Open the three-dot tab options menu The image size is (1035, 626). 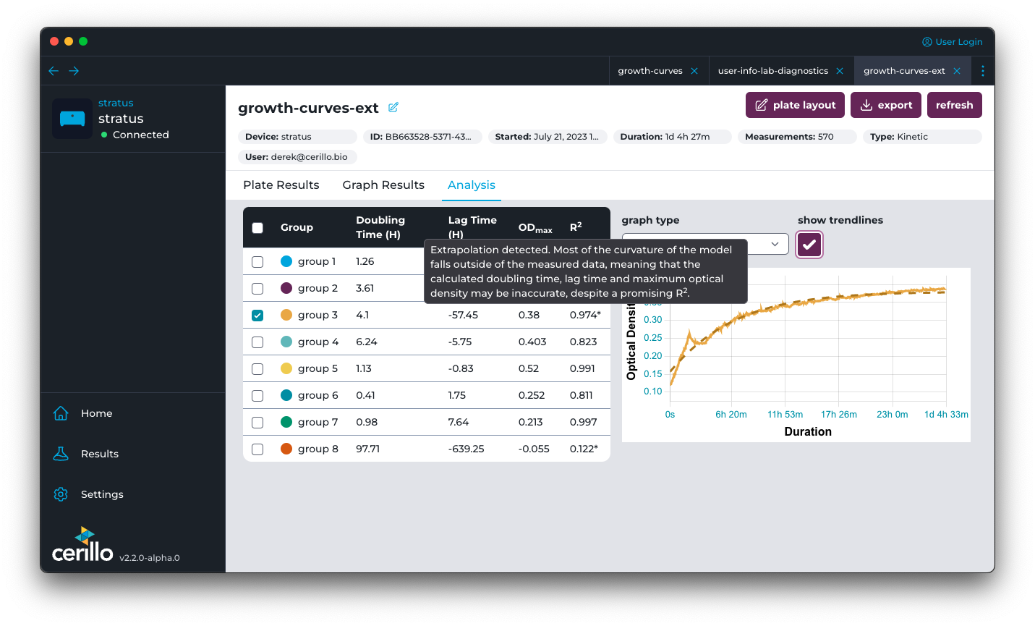[x=982, y=71]
